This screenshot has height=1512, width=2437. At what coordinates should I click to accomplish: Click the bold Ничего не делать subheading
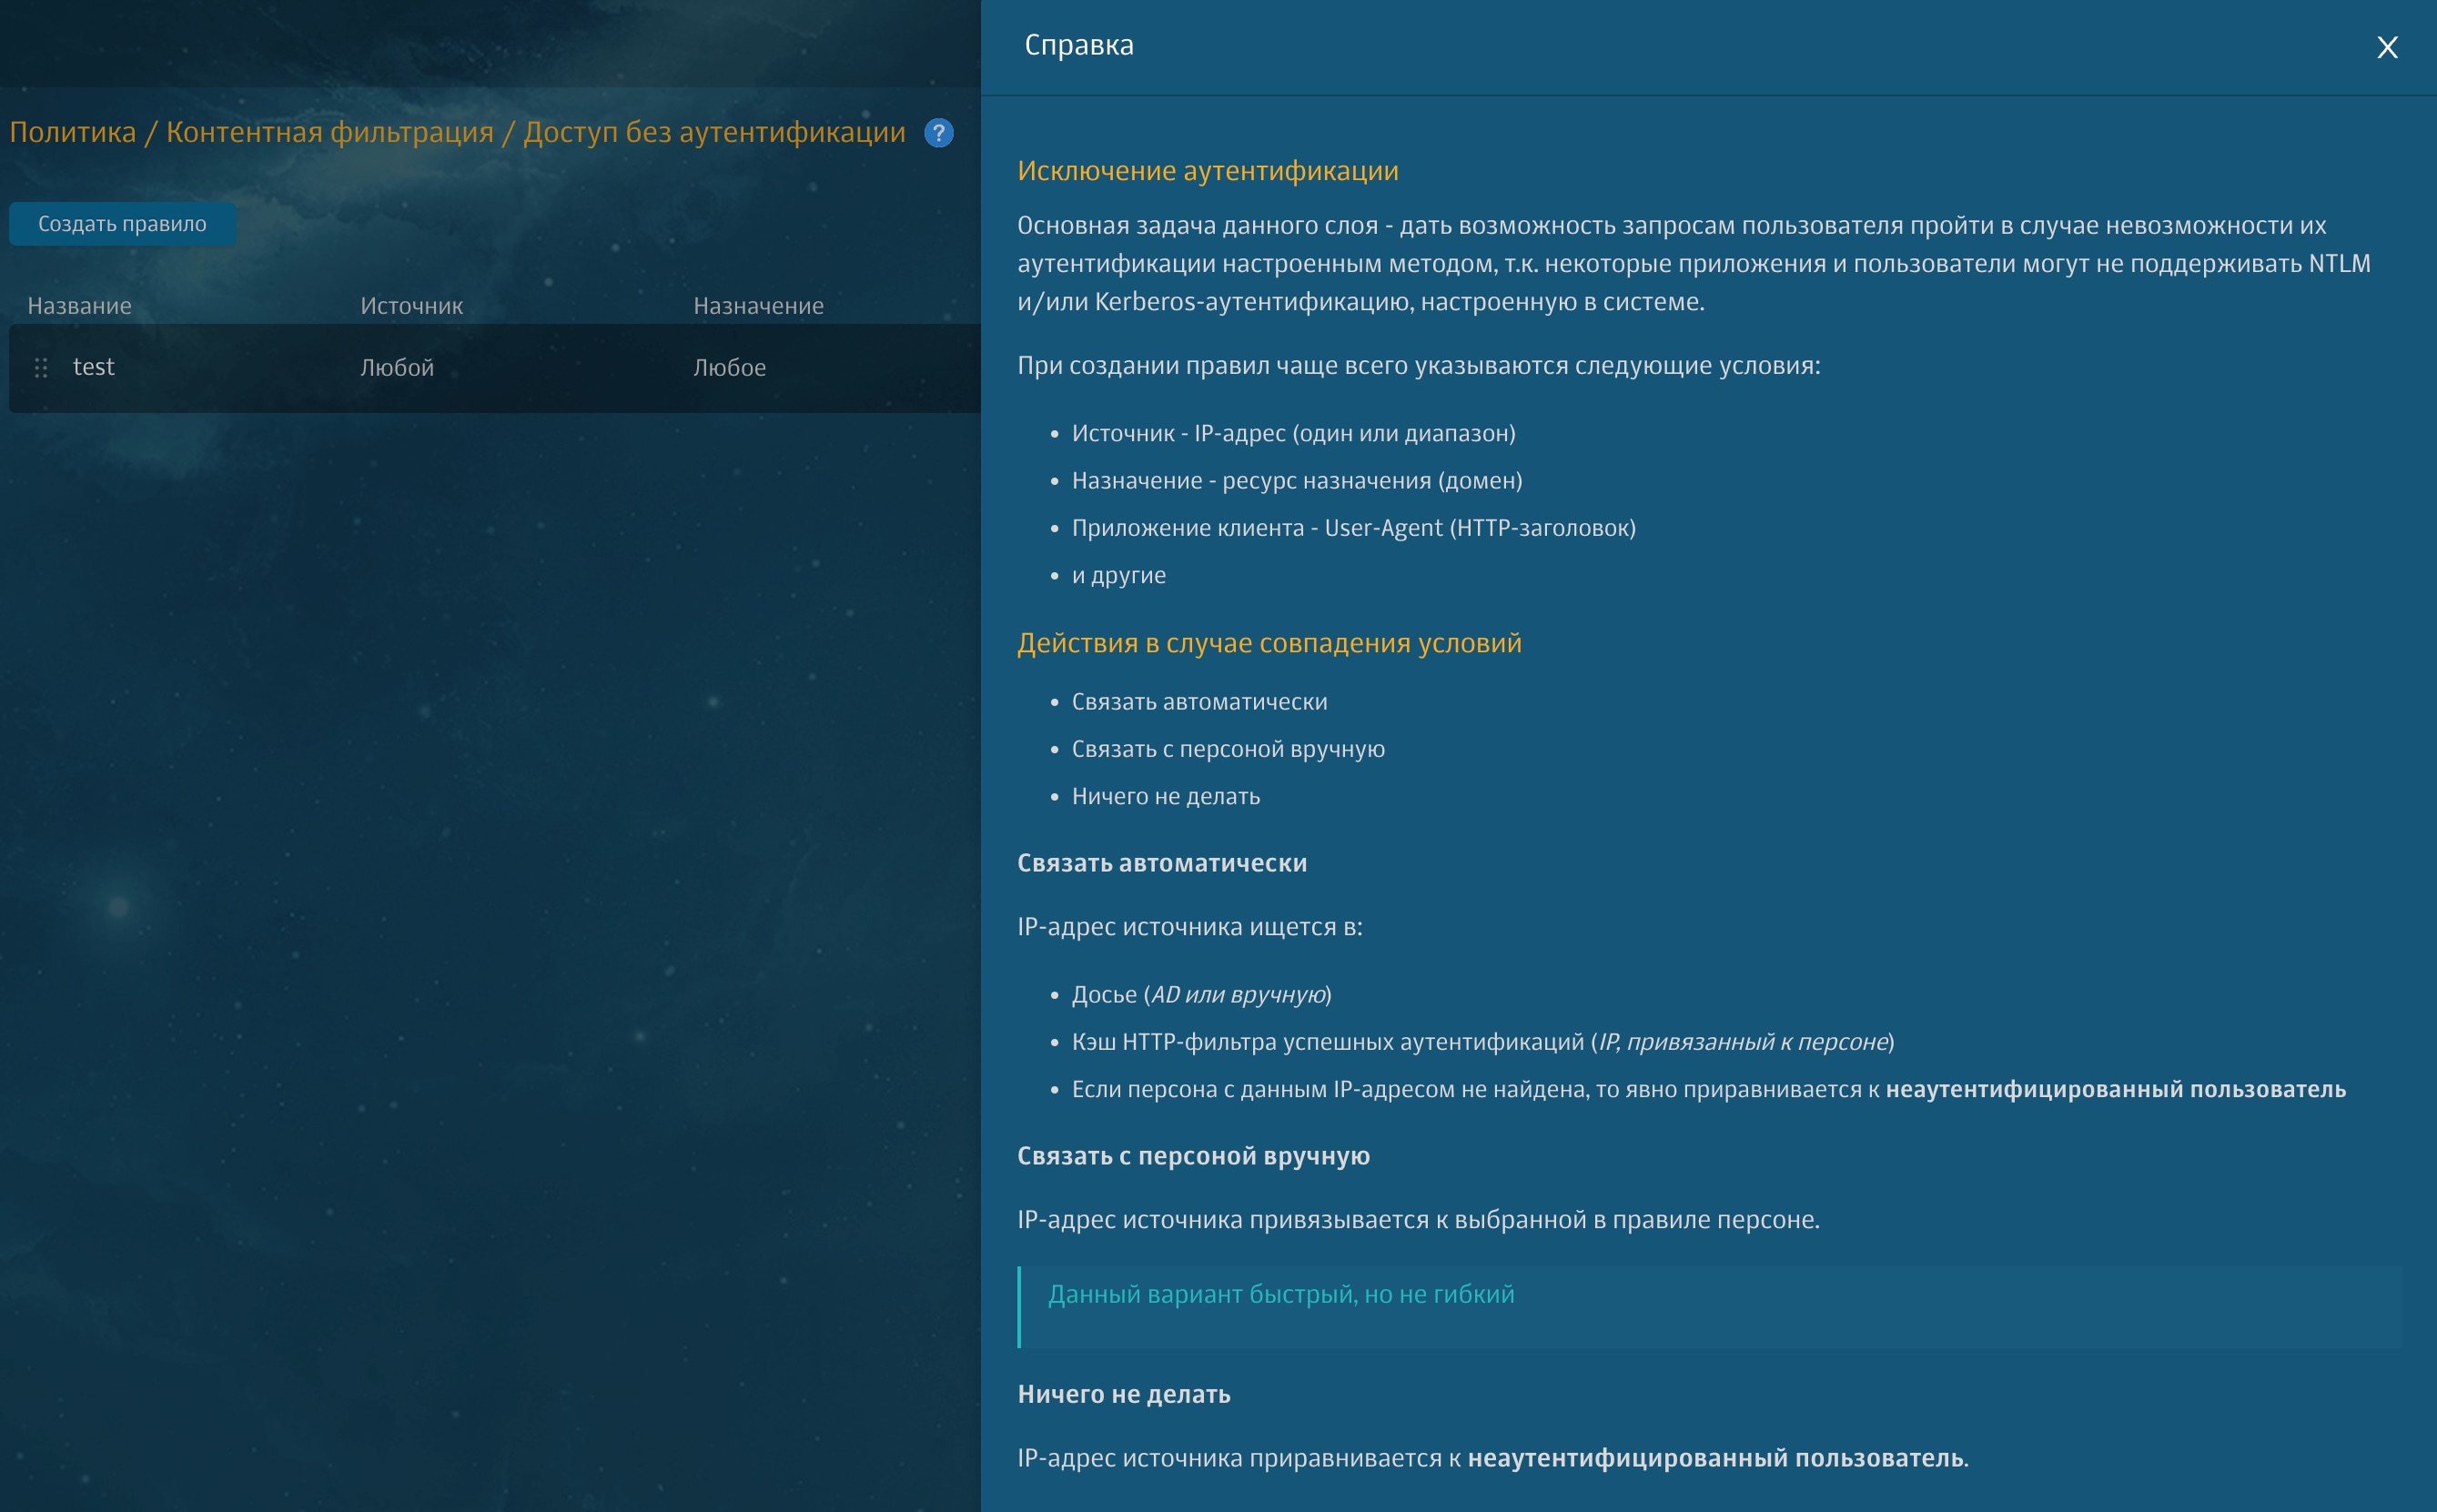click(1123, 1394)
